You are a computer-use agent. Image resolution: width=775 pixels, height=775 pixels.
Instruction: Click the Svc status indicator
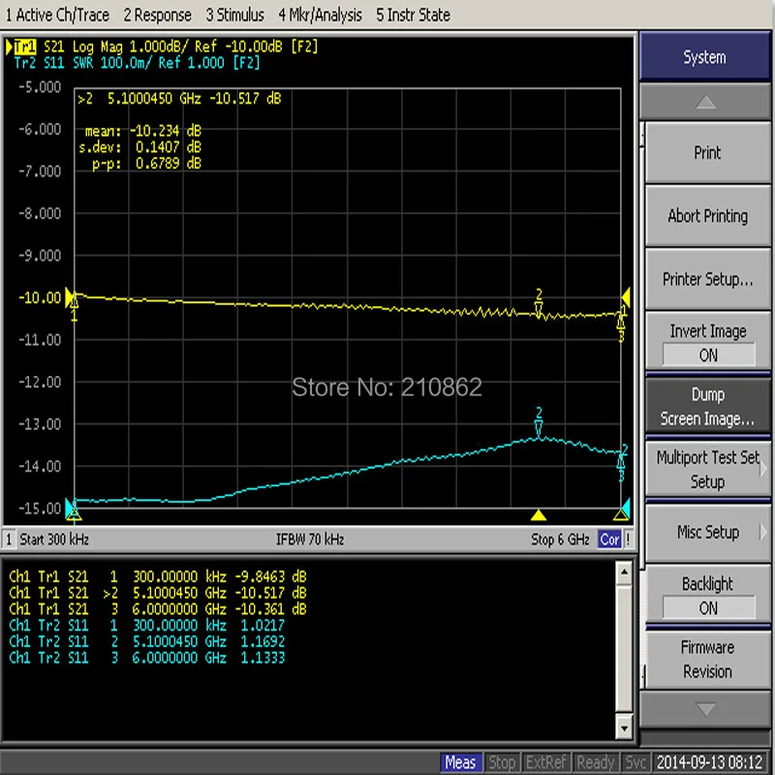[x=635, y=762]
